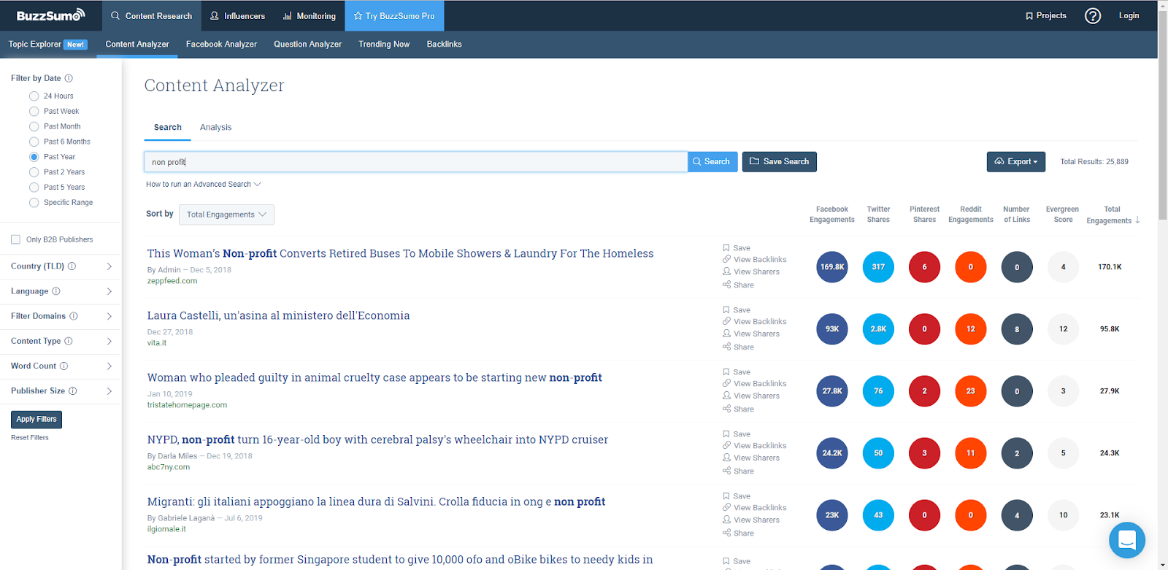1168x570 pixels.
Task: Expand the Filter Domains section
Action: 109,316
